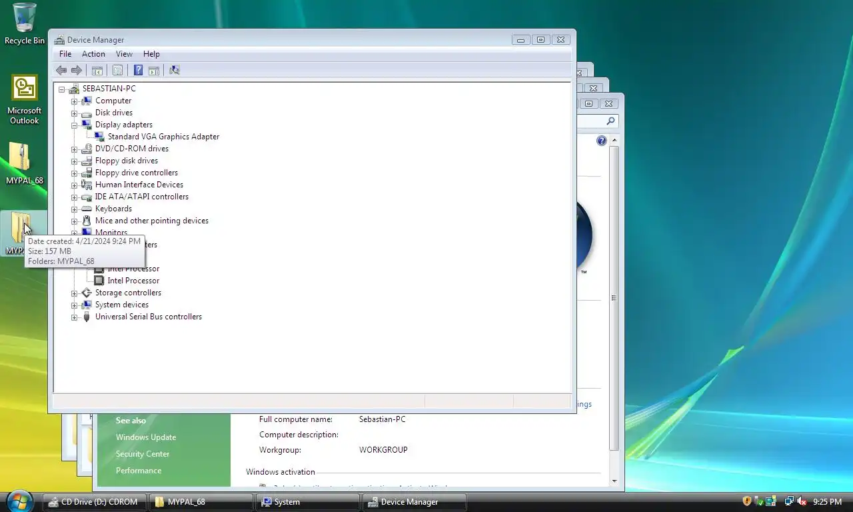853x512 pixels.
Task: Click the Keyboards category icon
Action: (x=87, y=209)
